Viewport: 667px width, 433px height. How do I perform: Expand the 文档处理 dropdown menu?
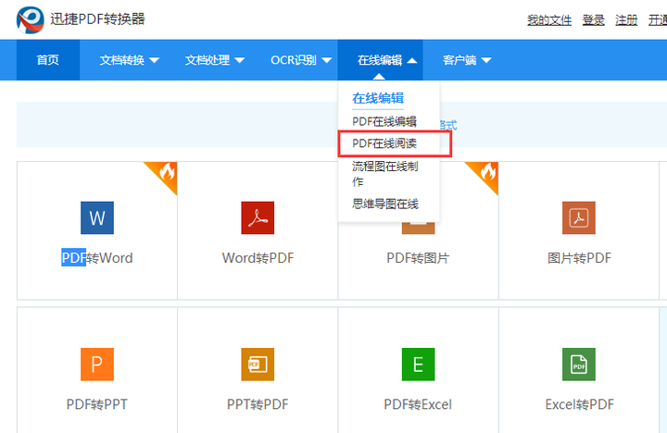tap(214, 60)
